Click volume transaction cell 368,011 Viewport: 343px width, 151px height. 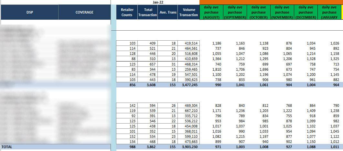click(x=188, y=131)
